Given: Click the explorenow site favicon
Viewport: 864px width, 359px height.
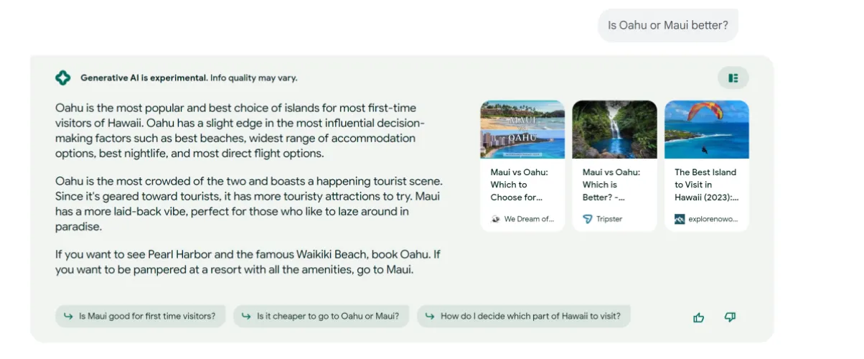Looking at the screenshot, I should click(679, 219).
